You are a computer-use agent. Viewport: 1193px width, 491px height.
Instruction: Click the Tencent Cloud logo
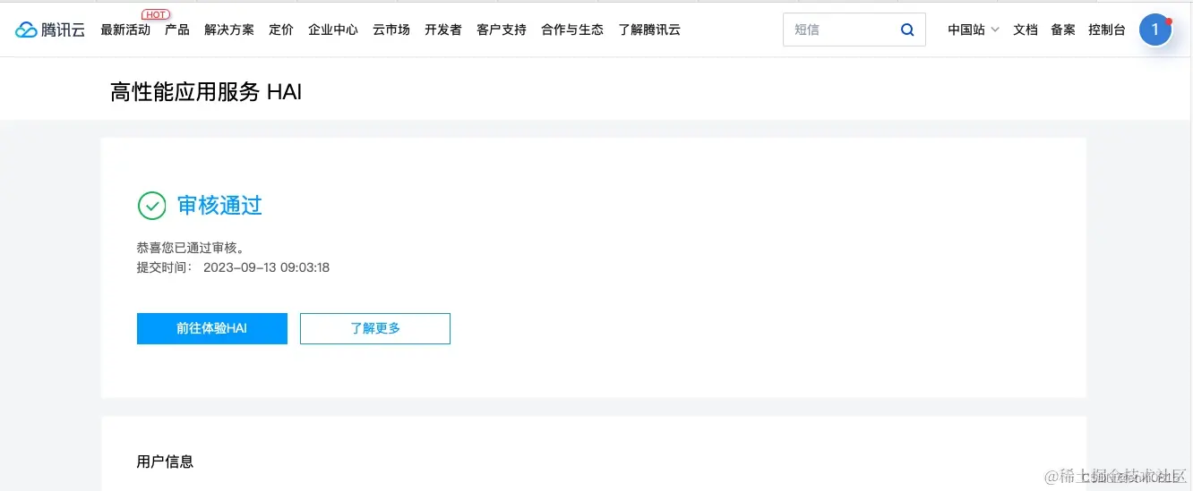tap(50, 30)
